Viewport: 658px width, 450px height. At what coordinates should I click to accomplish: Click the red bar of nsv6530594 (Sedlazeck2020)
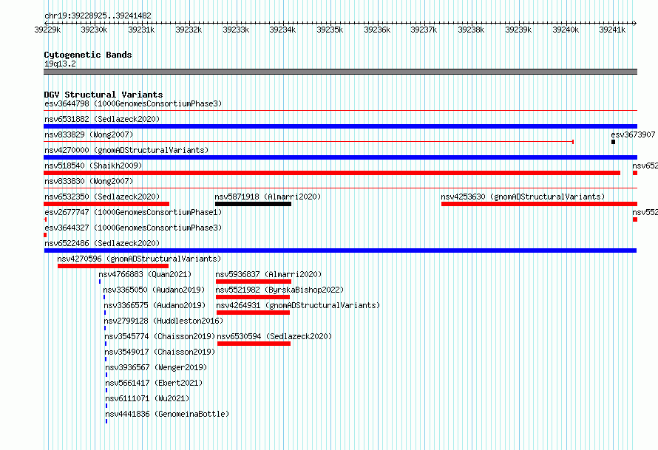[254, 344]
